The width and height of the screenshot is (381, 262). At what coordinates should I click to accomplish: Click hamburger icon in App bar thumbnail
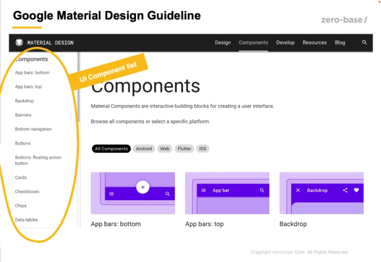[x=204, y=190]
